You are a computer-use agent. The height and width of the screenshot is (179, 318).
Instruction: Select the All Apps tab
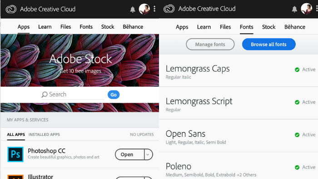pyautogui.click(x=16, y=134)
